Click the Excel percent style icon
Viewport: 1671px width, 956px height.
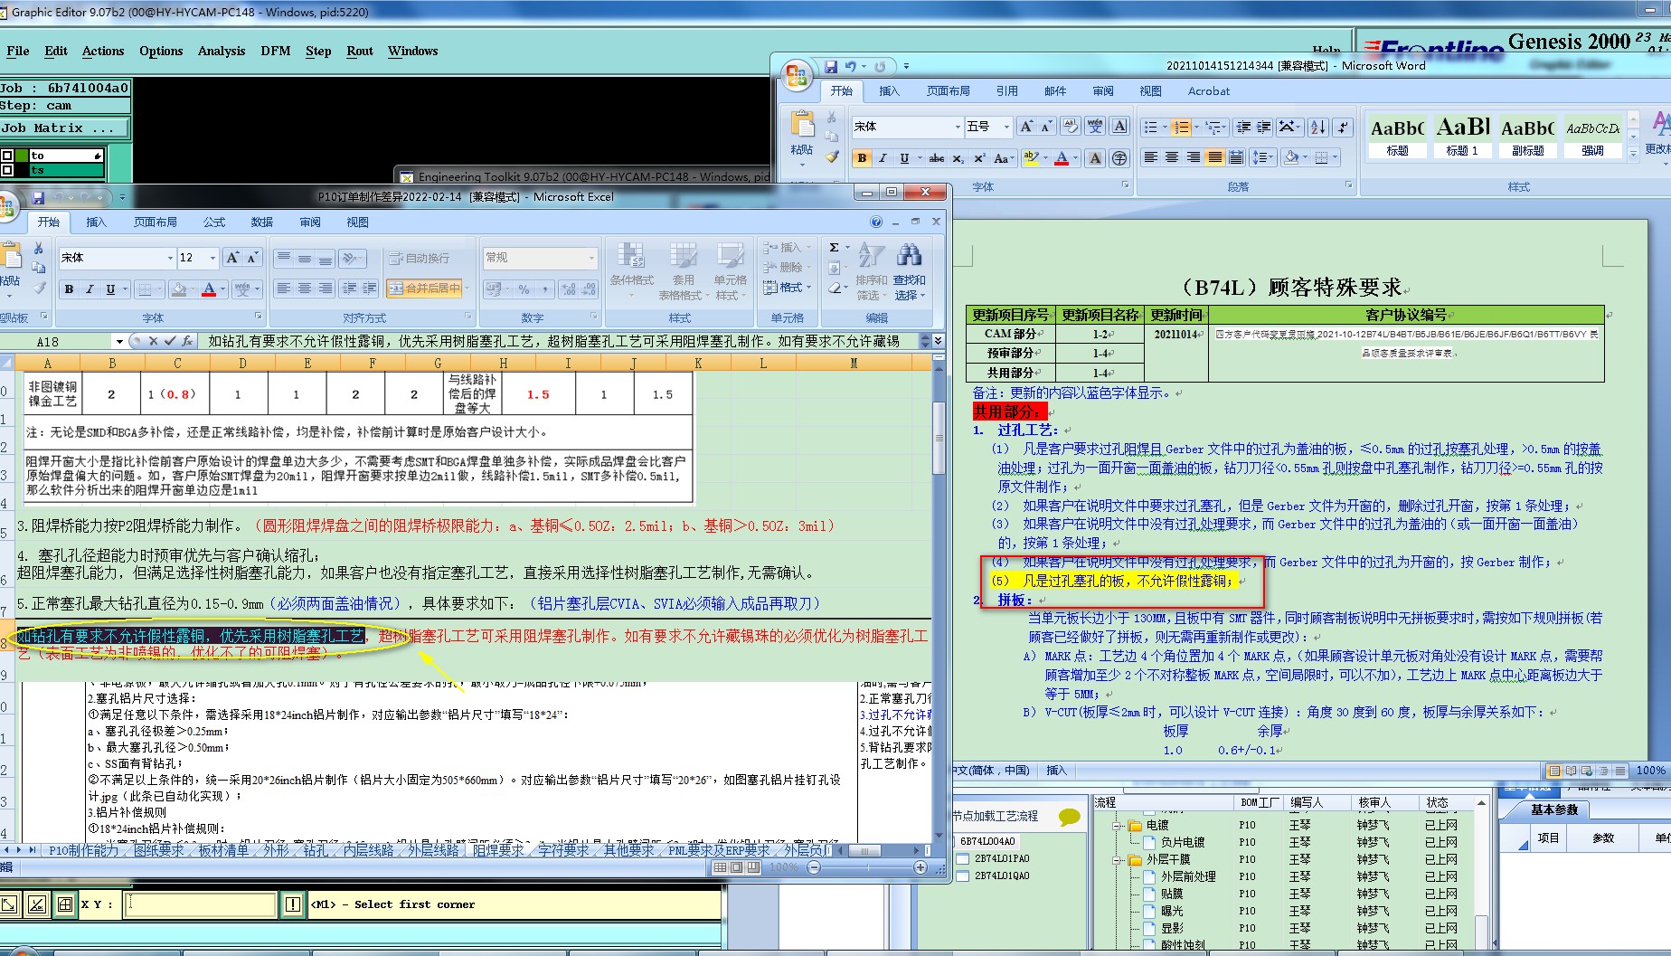tap(524, 289)
